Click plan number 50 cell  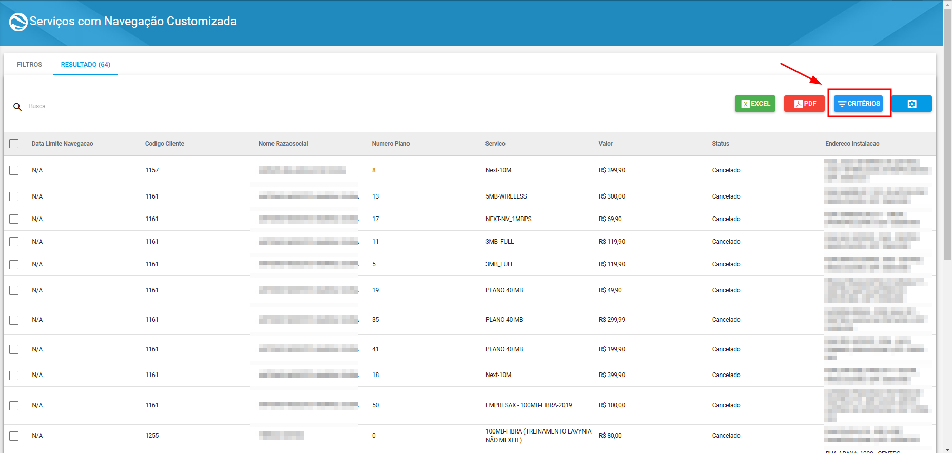click(376, 405)
